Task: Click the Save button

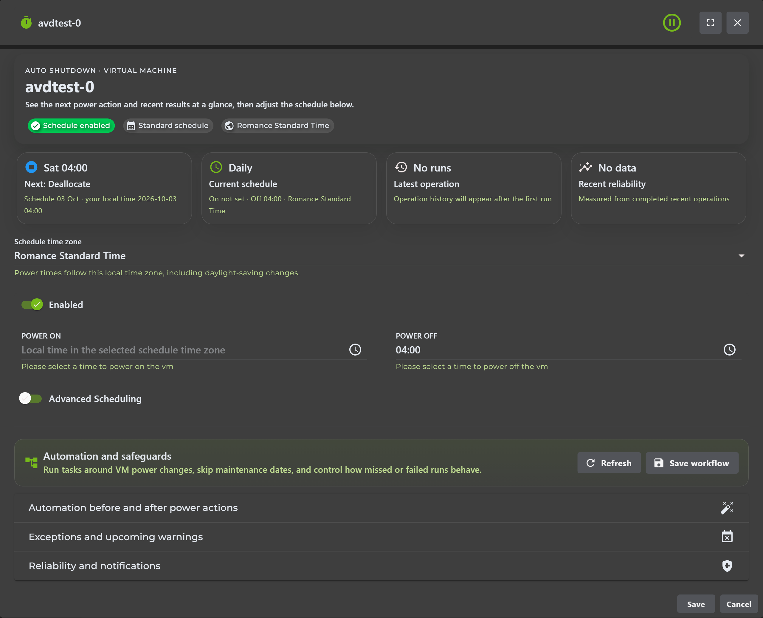Action: pyautogui.click(x=696, y=604)
